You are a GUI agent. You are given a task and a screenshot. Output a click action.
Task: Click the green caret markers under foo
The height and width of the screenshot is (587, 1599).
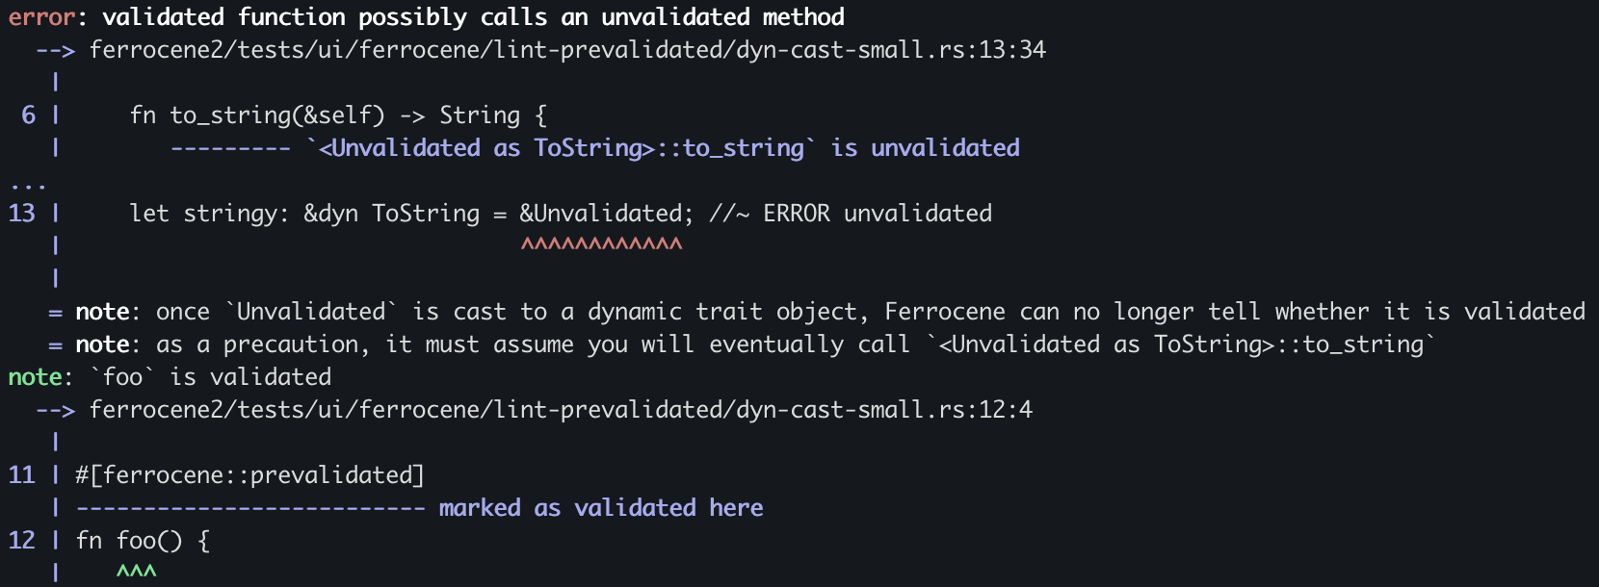[x=136, y=572]
